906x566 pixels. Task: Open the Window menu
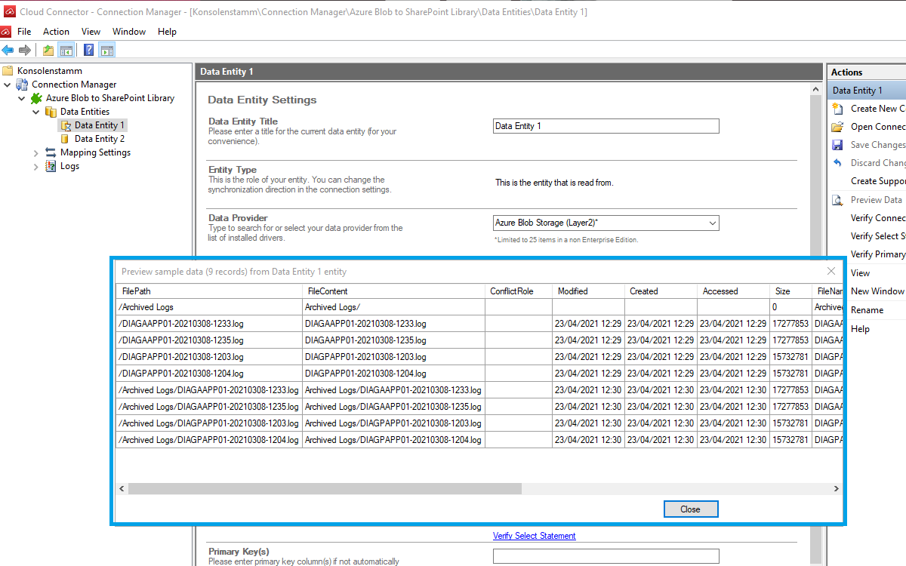pos(128,32)
